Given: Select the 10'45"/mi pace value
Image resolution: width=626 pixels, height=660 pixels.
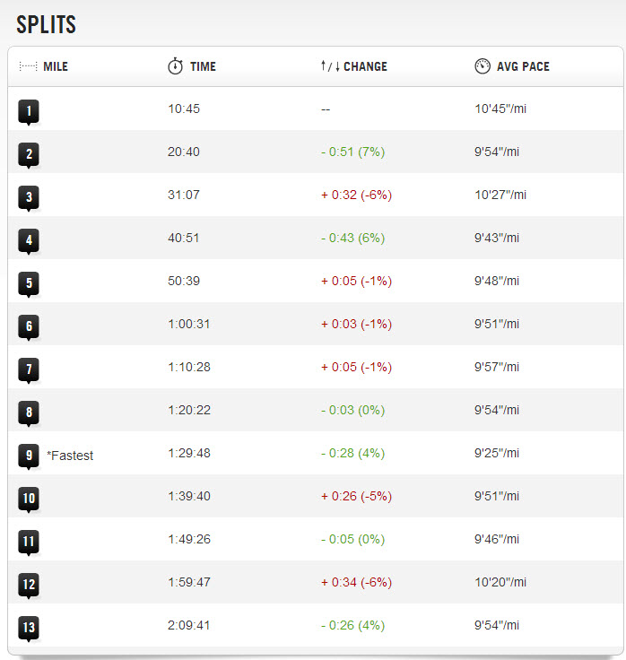Looking at the screenshot, I should coord(500,109).
